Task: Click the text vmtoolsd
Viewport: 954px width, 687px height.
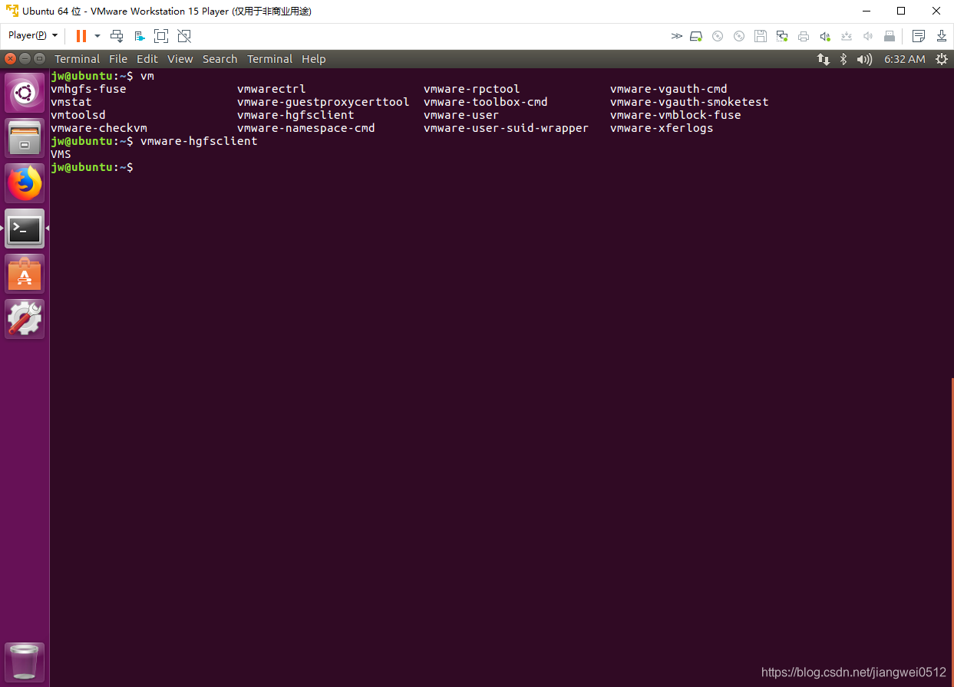Action: point(78,115)
